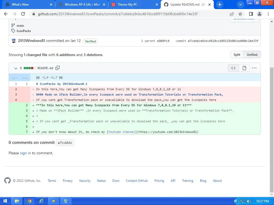Reload the GitHub commit page
The width and height of the screenshot is (274, 205).
click(23, 14)
